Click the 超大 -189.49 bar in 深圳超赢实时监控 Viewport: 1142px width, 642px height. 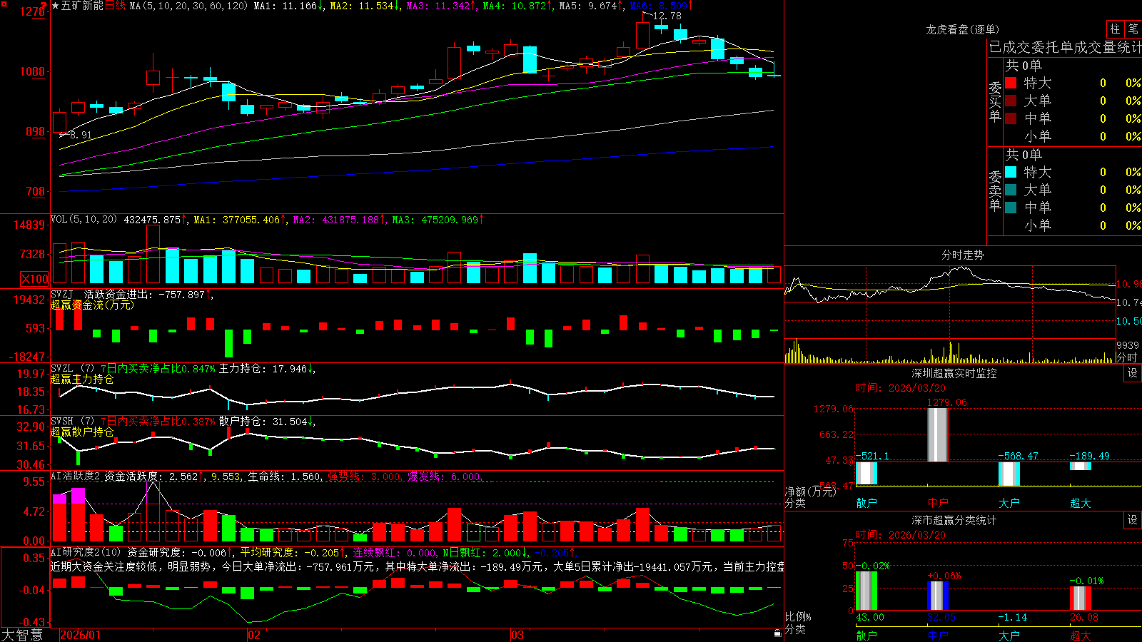[1081, 466]
